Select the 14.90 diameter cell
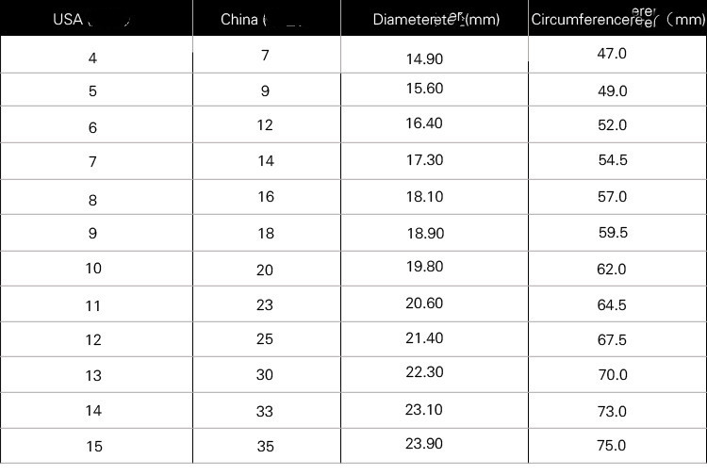This screenshot has height=475, width=707. click(423, 58)
